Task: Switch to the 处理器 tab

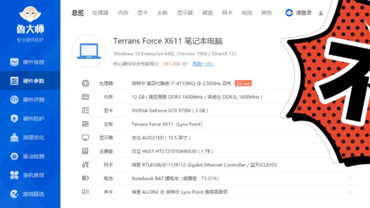Action: pos(100,13)
